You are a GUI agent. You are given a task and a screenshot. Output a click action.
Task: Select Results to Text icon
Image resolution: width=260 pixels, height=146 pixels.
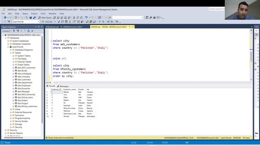87,21
